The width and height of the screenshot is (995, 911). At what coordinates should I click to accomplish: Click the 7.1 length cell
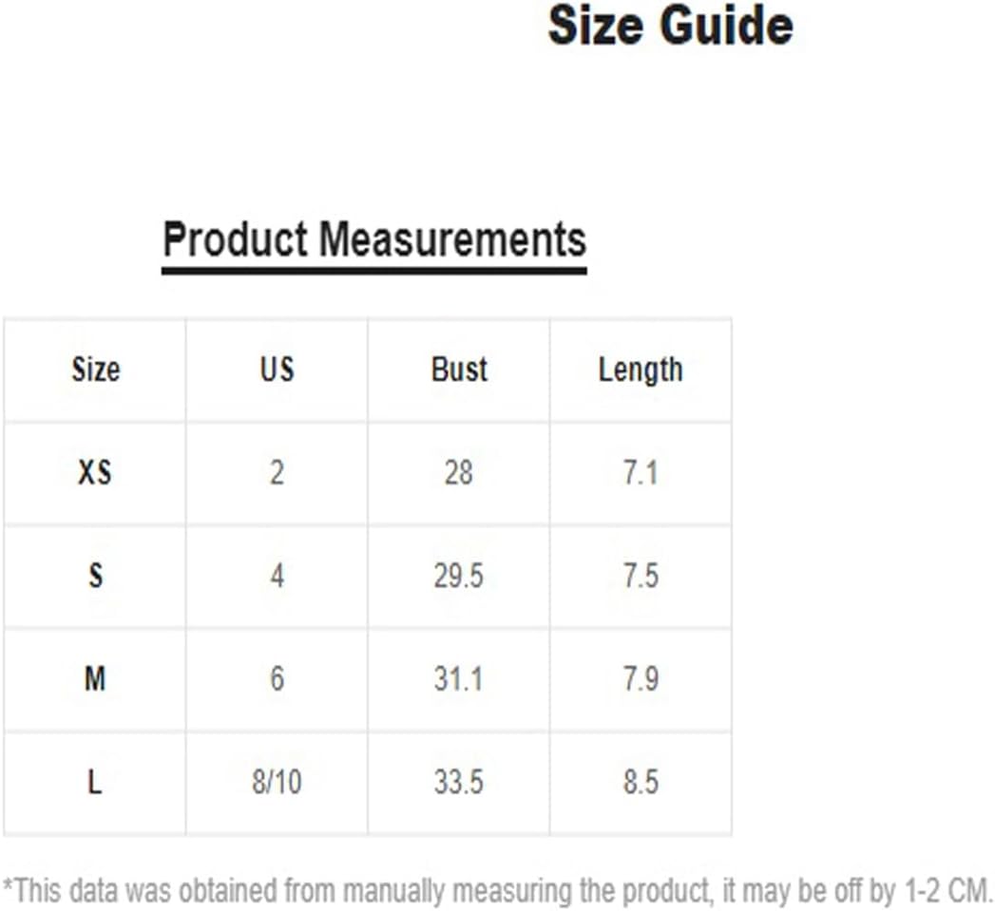point(641,472)
